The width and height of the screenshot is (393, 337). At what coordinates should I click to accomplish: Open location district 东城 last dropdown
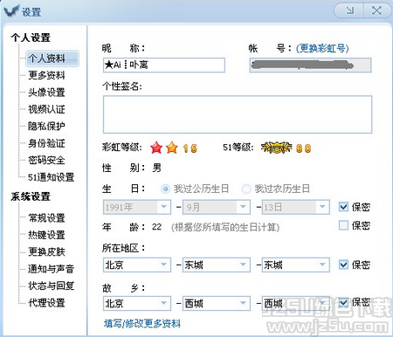[x=296, y=265]
